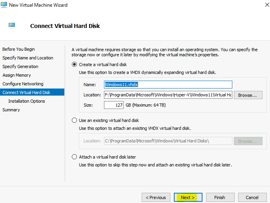Click the Name field containing Windows11.vhdx
270x203 pixels.
click(168, 85)
